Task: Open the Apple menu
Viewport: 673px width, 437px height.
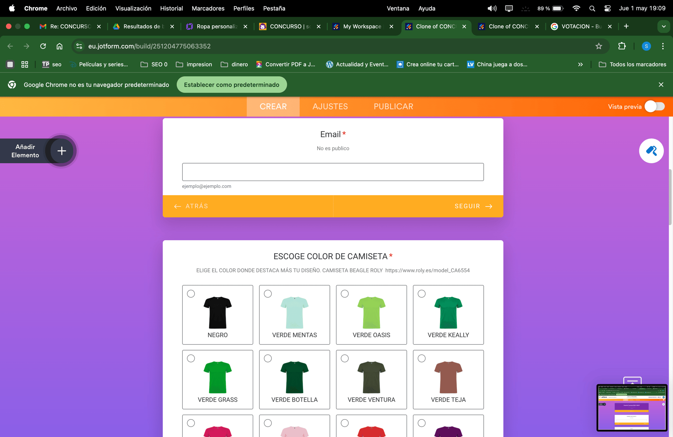Action: pos(12,8)
